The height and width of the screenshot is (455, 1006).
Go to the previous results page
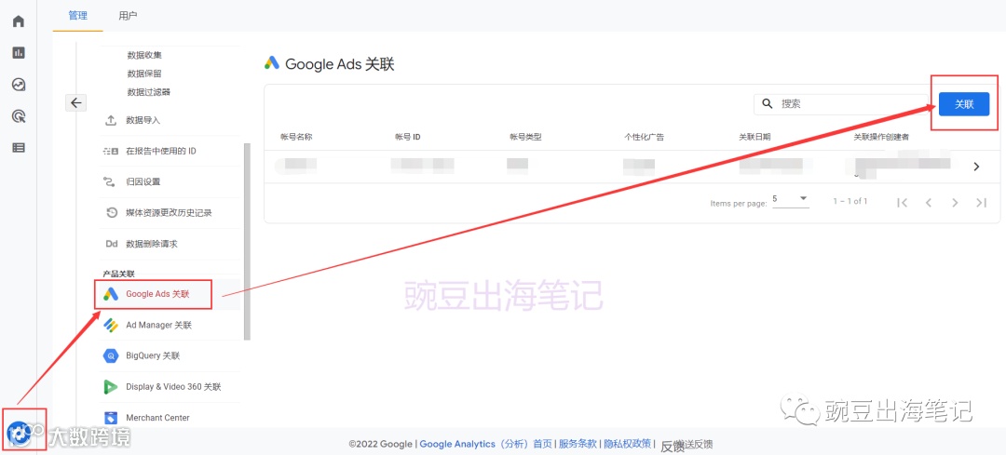929,203
